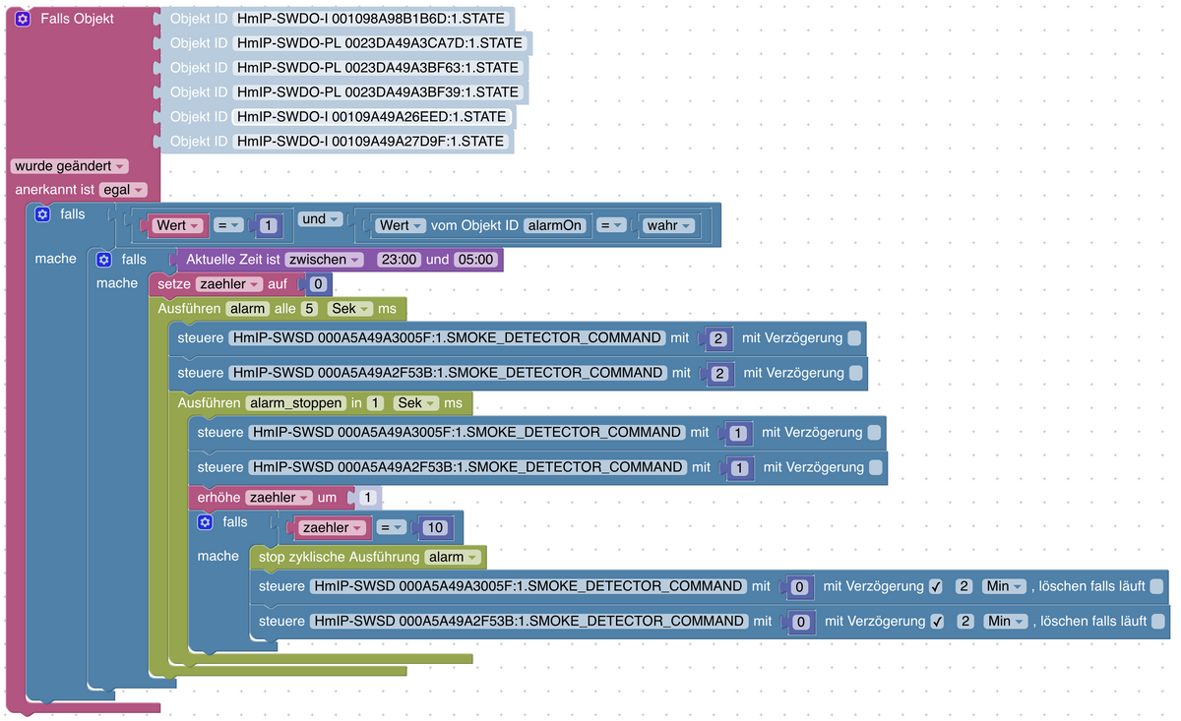Select the Falls Objekt block title

(x=77, y=19)
